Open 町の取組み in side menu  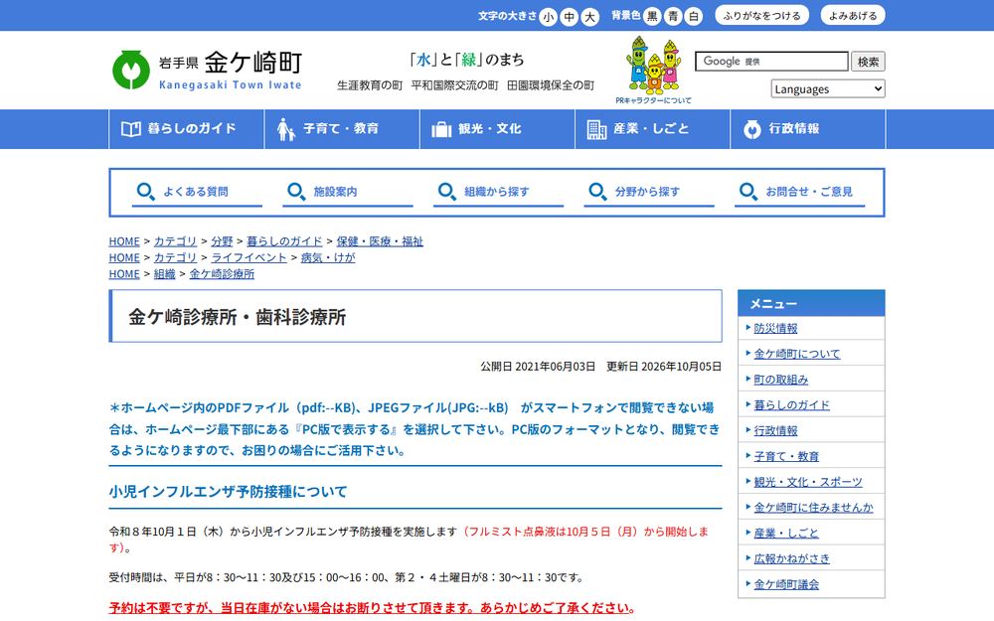coord(781,380)
